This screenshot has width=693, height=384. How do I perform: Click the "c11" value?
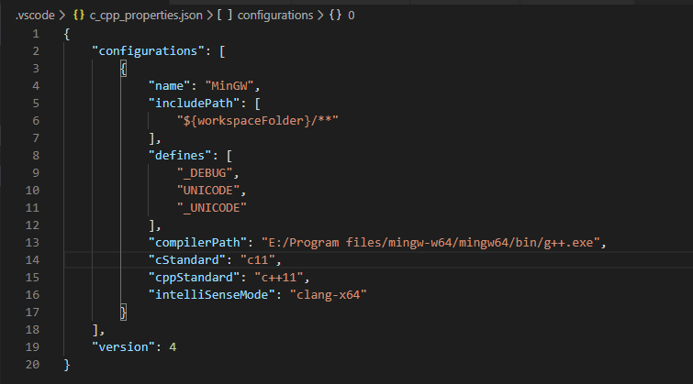[258, 260]
